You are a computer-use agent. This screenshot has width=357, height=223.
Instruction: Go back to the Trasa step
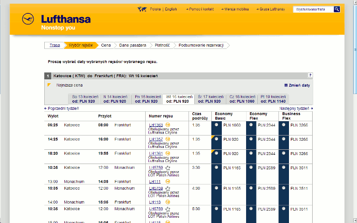[55, 45]
